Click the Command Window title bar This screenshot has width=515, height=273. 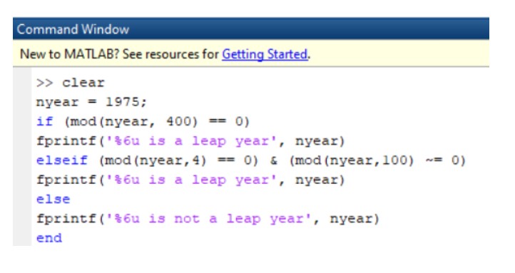[x=251, y=29]
